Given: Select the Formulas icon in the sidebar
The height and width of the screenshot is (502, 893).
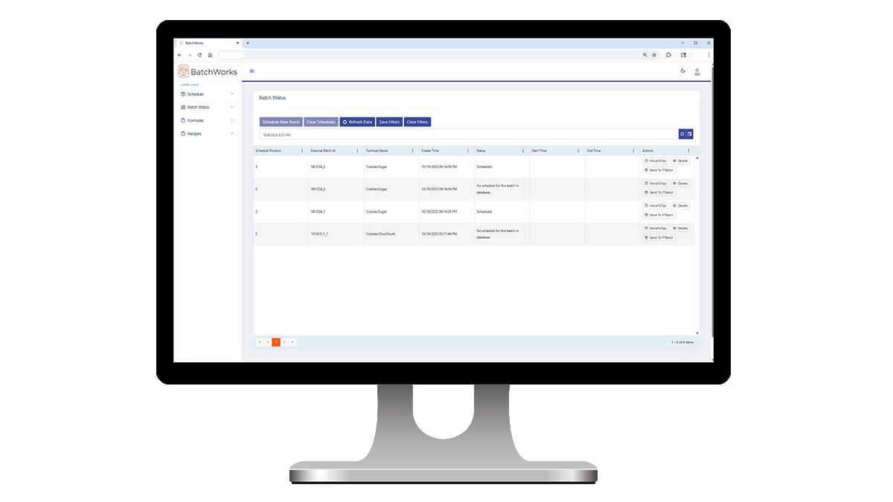Looking at the screenshot, I should point(182,120).
